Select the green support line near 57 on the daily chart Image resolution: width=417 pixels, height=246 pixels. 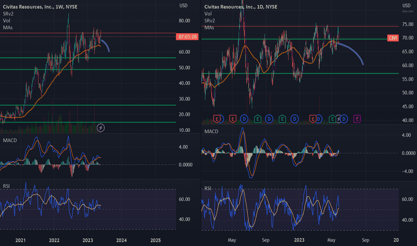[300, 73]
